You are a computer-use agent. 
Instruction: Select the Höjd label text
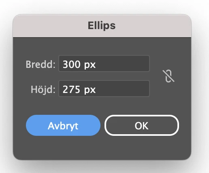pos(43,89)
